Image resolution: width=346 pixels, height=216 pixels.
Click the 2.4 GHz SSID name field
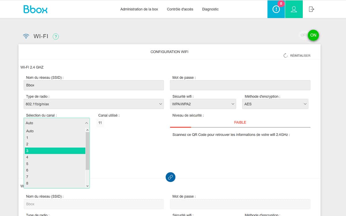[x=94, y=85]
